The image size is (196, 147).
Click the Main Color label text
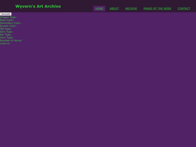(7, 20)
